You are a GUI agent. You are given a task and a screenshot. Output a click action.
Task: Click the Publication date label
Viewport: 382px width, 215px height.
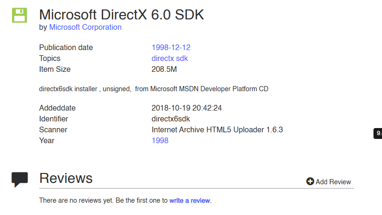pyautogui.click(x=66, y=47)
